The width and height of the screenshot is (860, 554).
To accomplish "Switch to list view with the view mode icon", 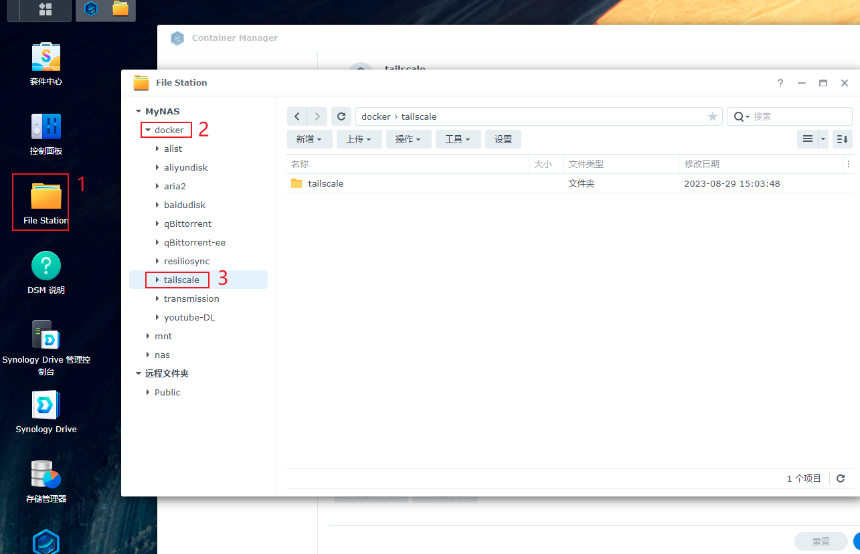I will point(808,139).
